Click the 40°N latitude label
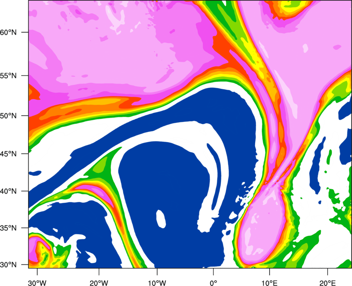The height and width of the screenshot is (286, 352). pos(8,191)
